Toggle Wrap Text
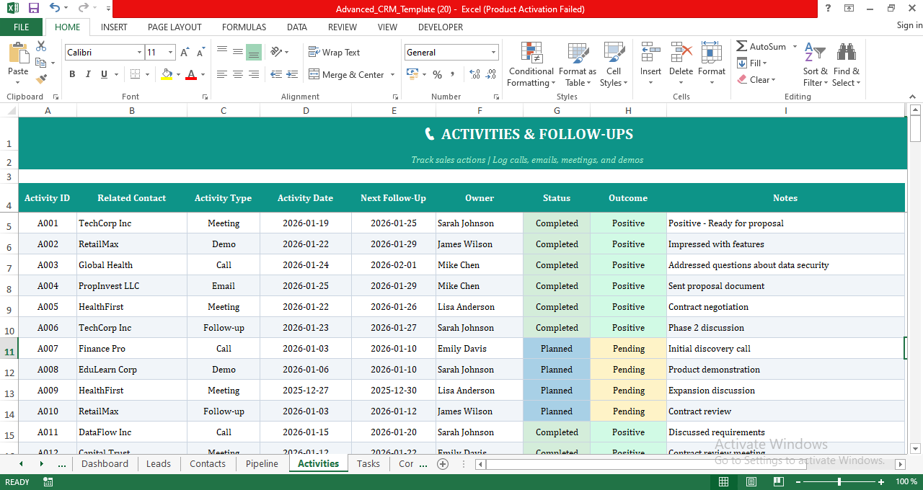 [334, 52]
